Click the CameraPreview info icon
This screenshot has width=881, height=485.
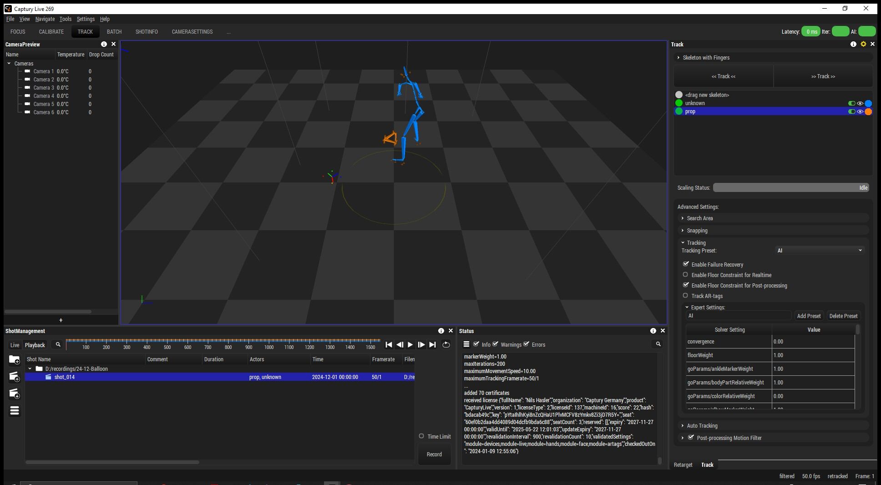(x=104, y=44)
